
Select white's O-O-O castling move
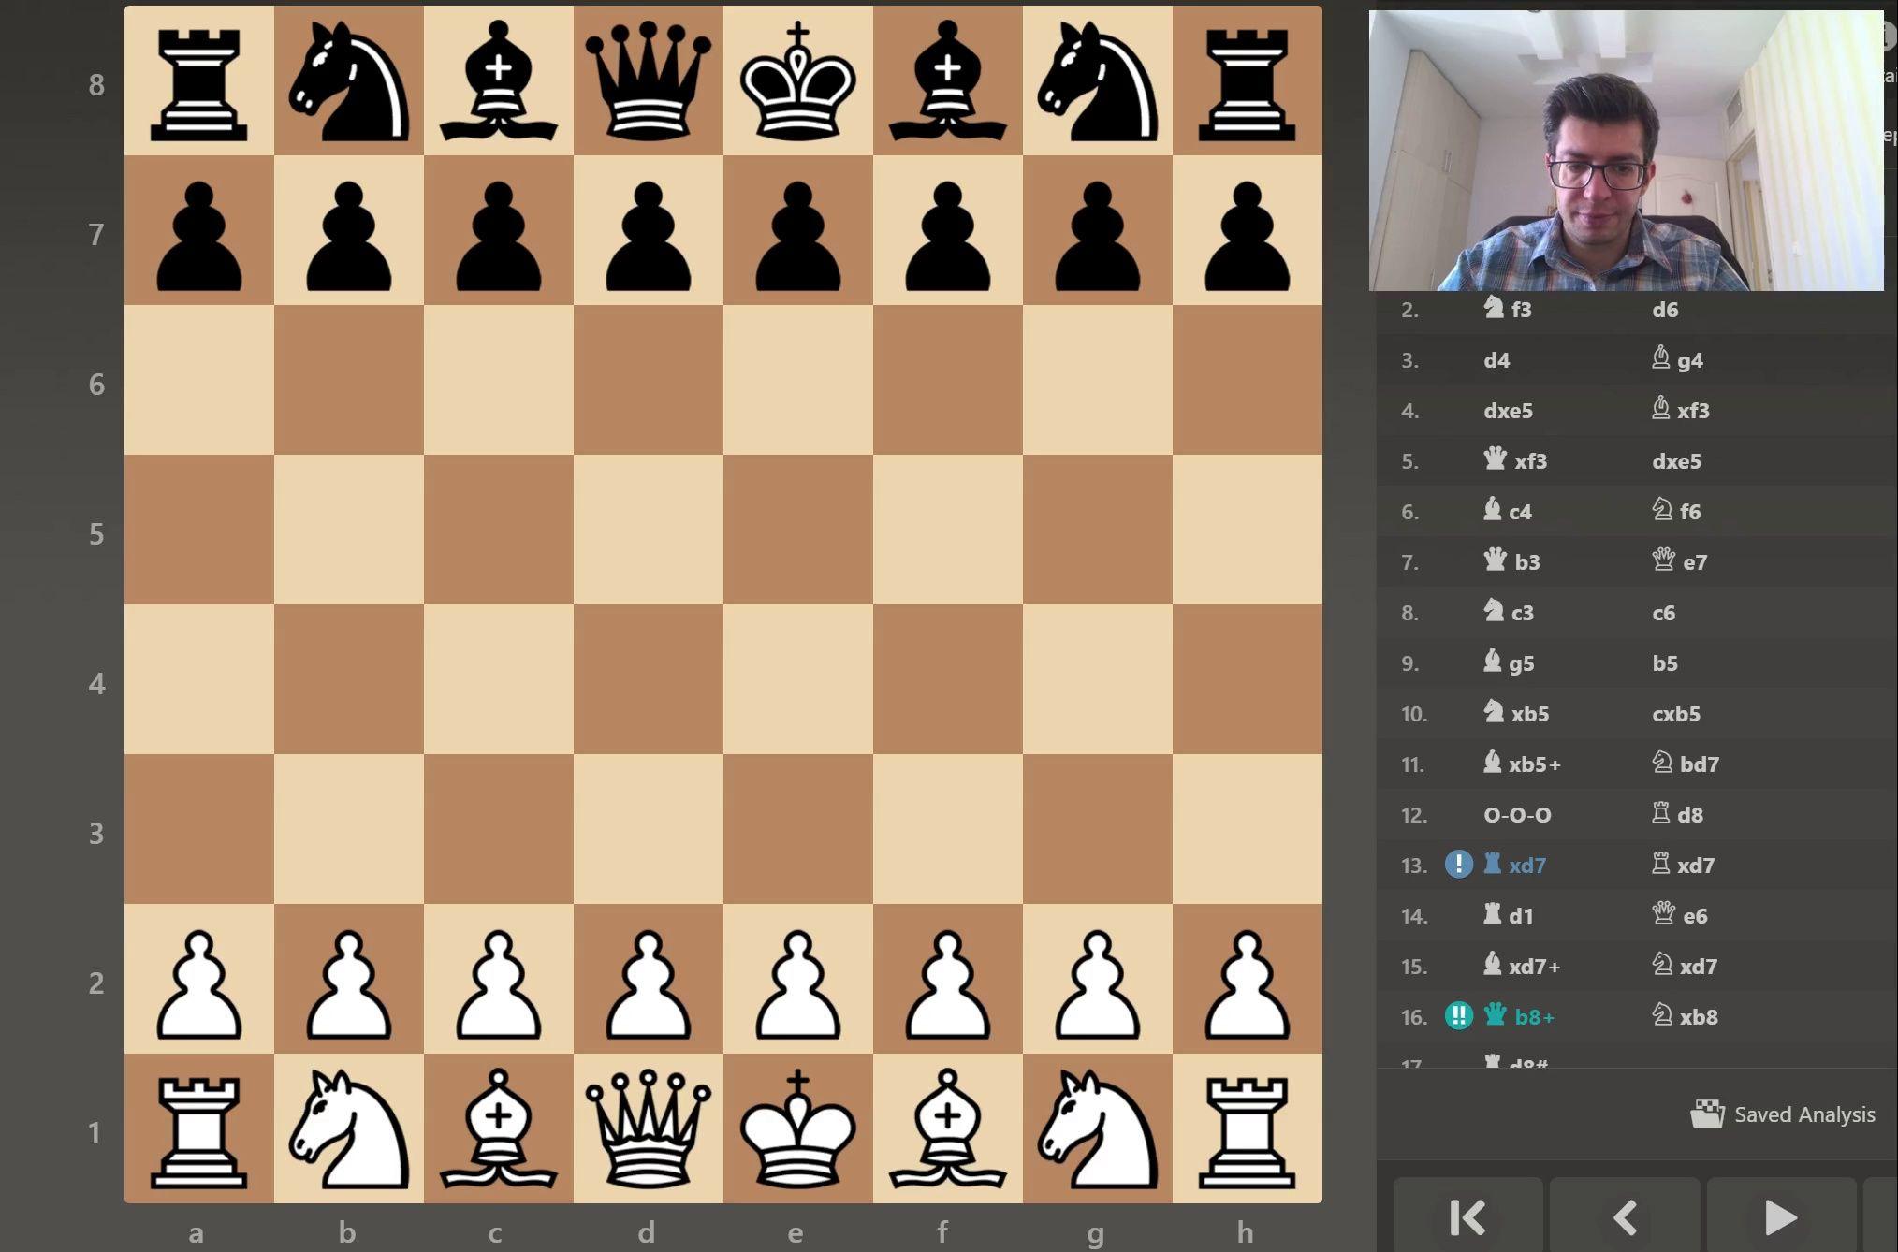[x=1517, y=814]
